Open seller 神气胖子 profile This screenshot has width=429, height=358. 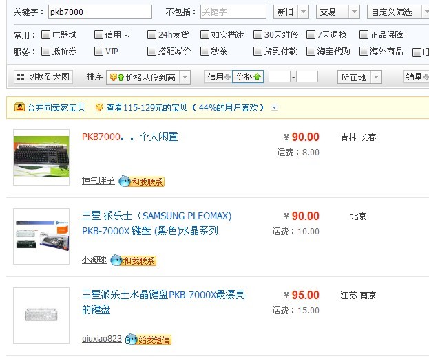(98, 181)
